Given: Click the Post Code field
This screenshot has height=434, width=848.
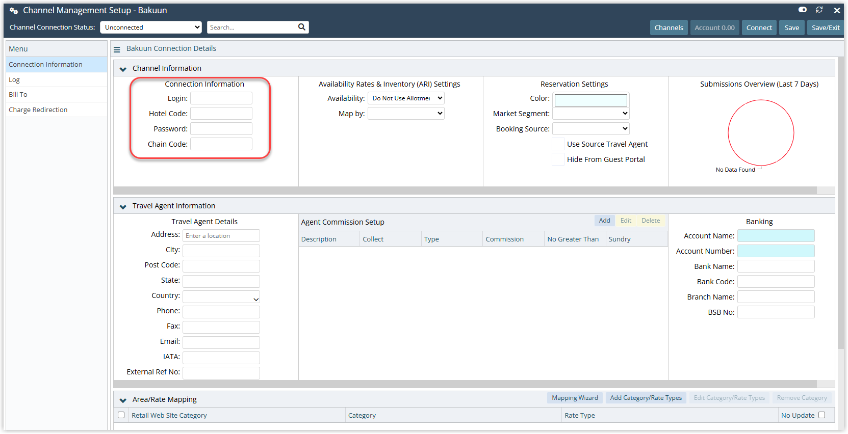Looking at the screenshot, I should [x=221, y=266].
